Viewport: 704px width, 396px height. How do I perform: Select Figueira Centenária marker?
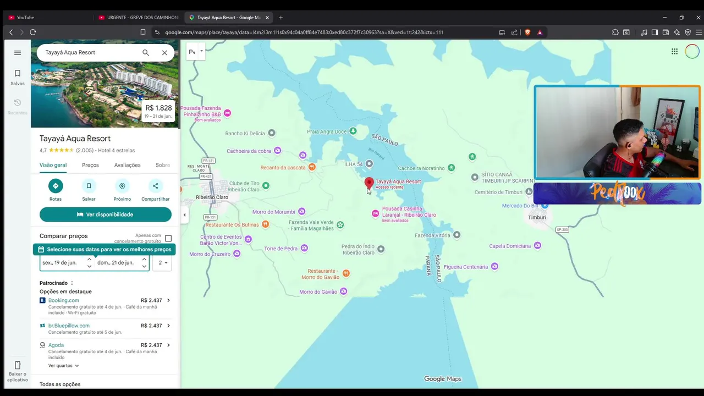click(x=494, y=267)
